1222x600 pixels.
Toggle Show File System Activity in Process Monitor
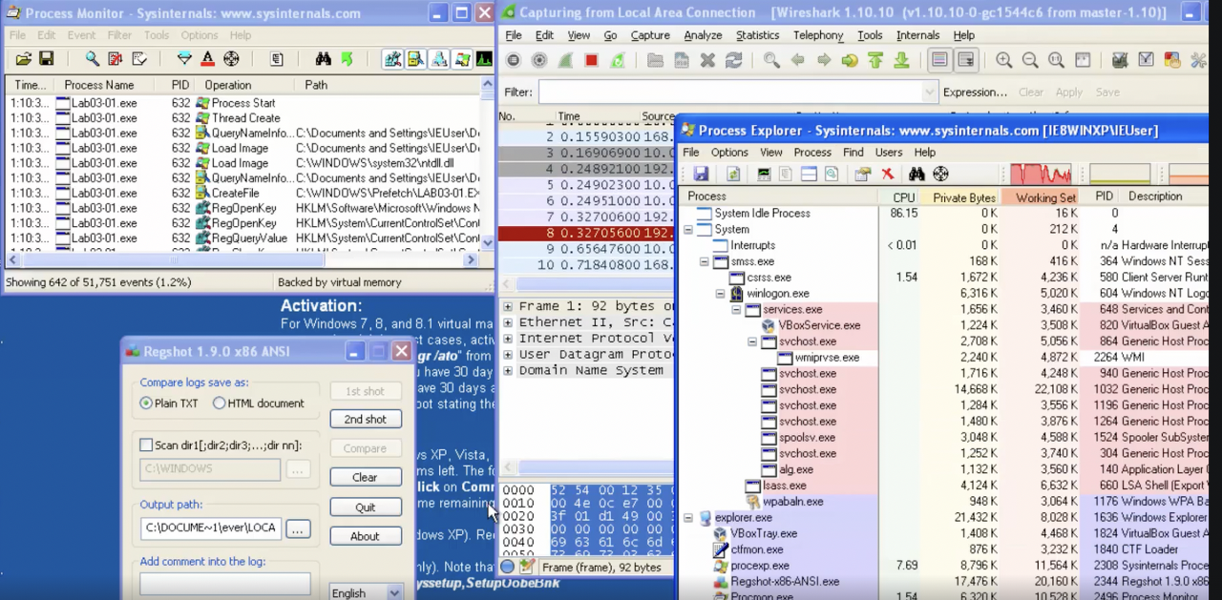(x=415, y=59)
